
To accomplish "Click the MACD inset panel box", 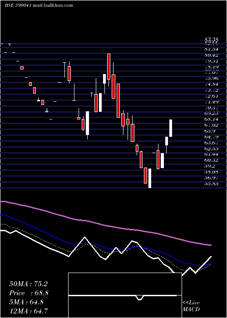I will click(125, 295).
